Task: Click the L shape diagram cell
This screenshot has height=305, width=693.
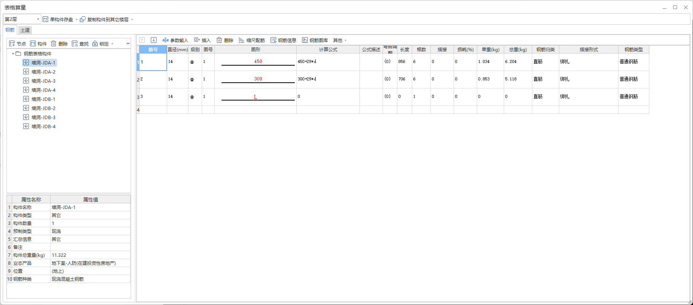Action: coord(256,97)
